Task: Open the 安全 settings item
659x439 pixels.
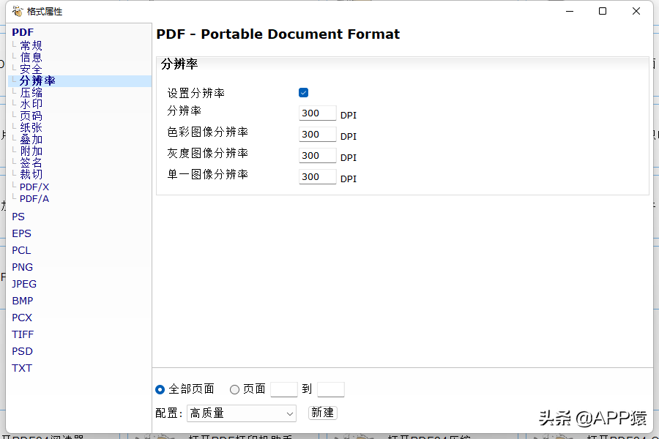Action: coord(31,70)
